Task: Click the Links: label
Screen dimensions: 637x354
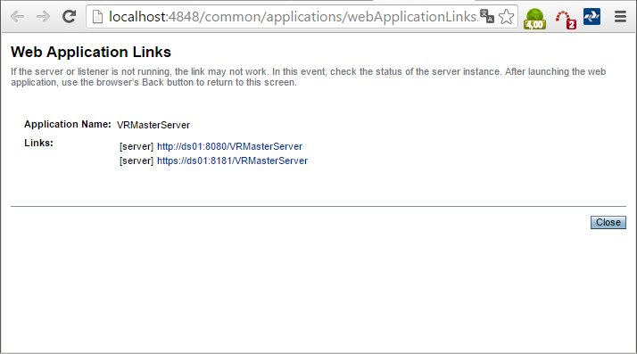Action: click(x=38, y=143)
